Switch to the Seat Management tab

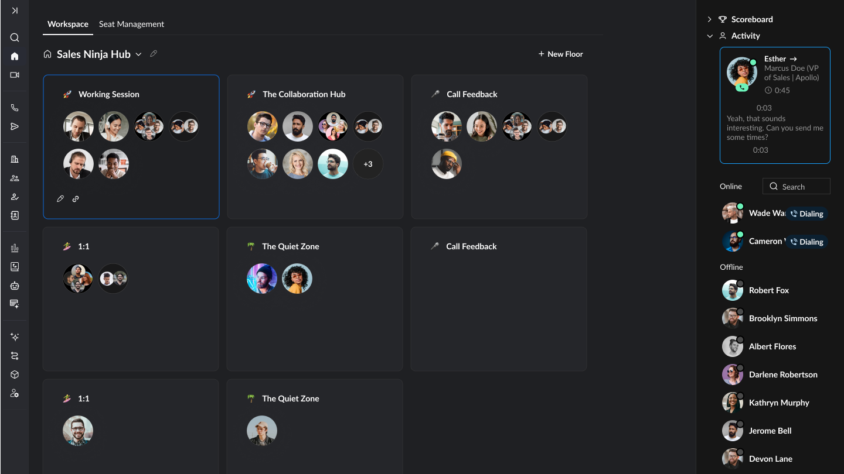[x=131, y=24]
